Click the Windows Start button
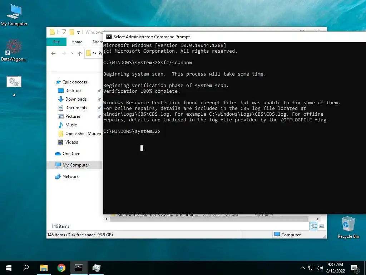The width and height of the screenshot is (366, 275). tap(9, 268)
